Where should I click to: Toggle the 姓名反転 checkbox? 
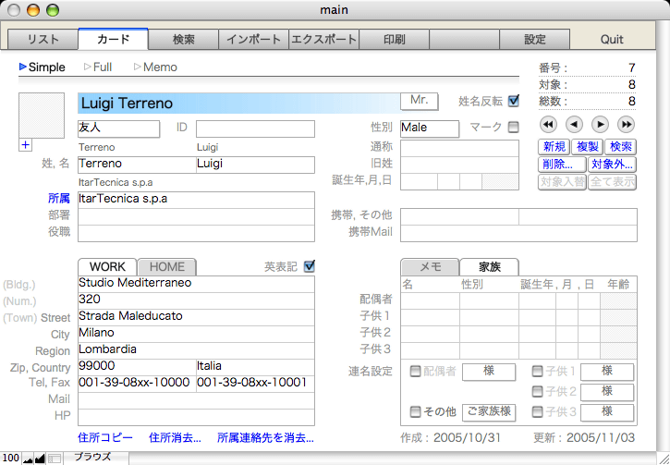(514, 102)
